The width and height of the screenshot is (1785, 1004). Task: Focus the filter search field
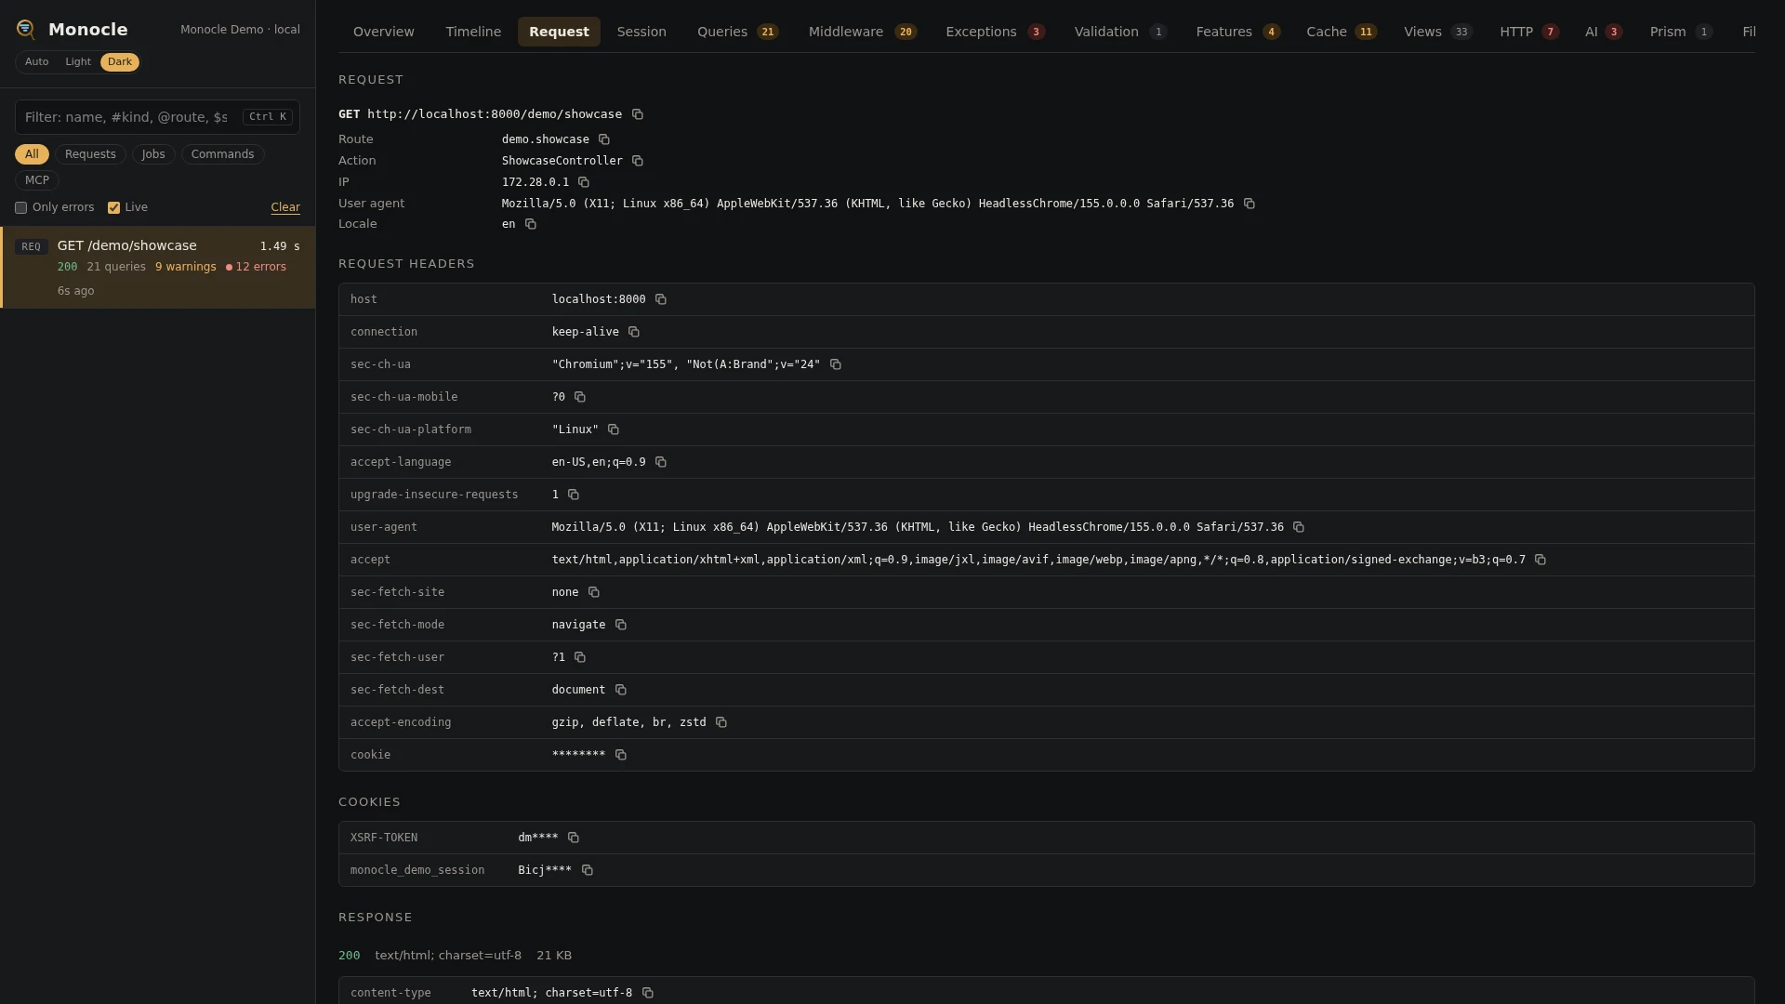pos(157,117)
